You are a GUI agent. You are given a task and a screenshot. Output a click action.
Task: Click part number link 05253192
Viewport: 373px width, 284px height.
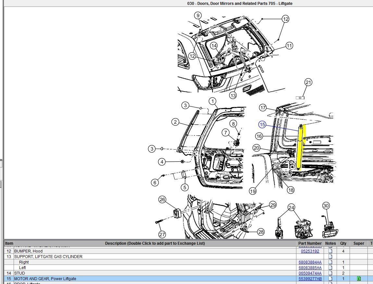(x=310, y=251)
